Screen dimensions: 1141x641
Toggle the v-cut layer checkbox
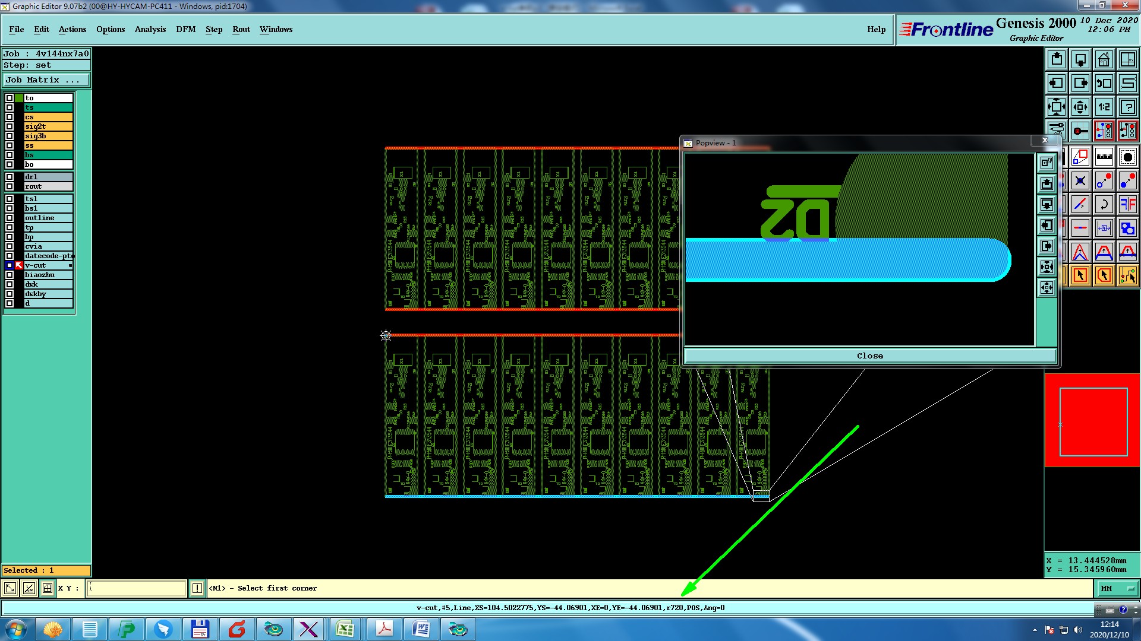click(10, 265)
